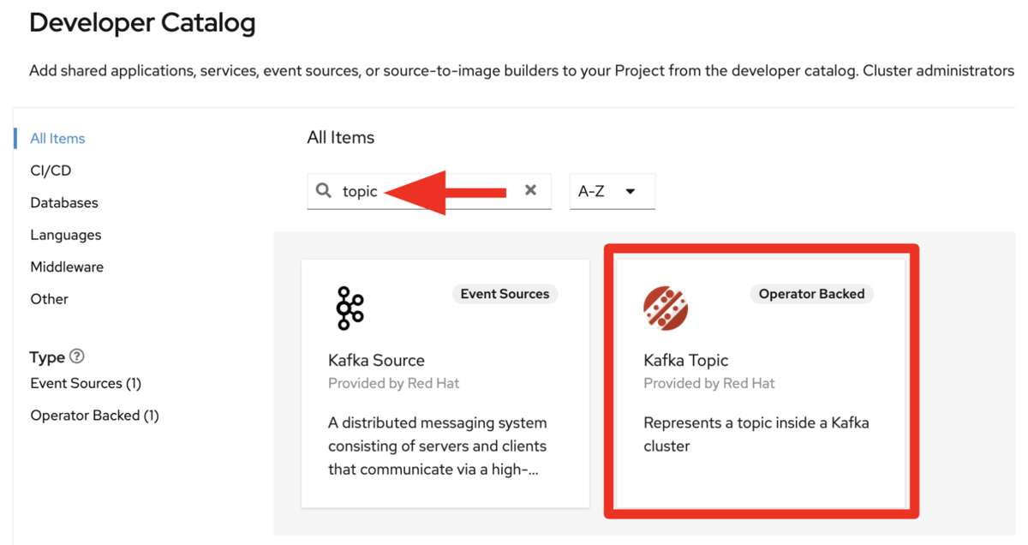
Task: Click the caret arrow in the sort dropdown
Action: 631,191
